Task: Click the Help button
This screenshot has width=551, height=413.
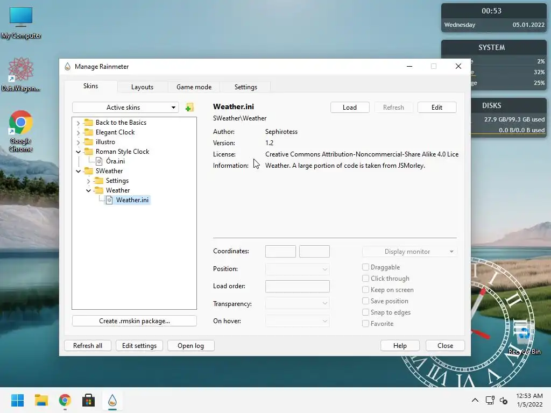Action: [400, 346]
